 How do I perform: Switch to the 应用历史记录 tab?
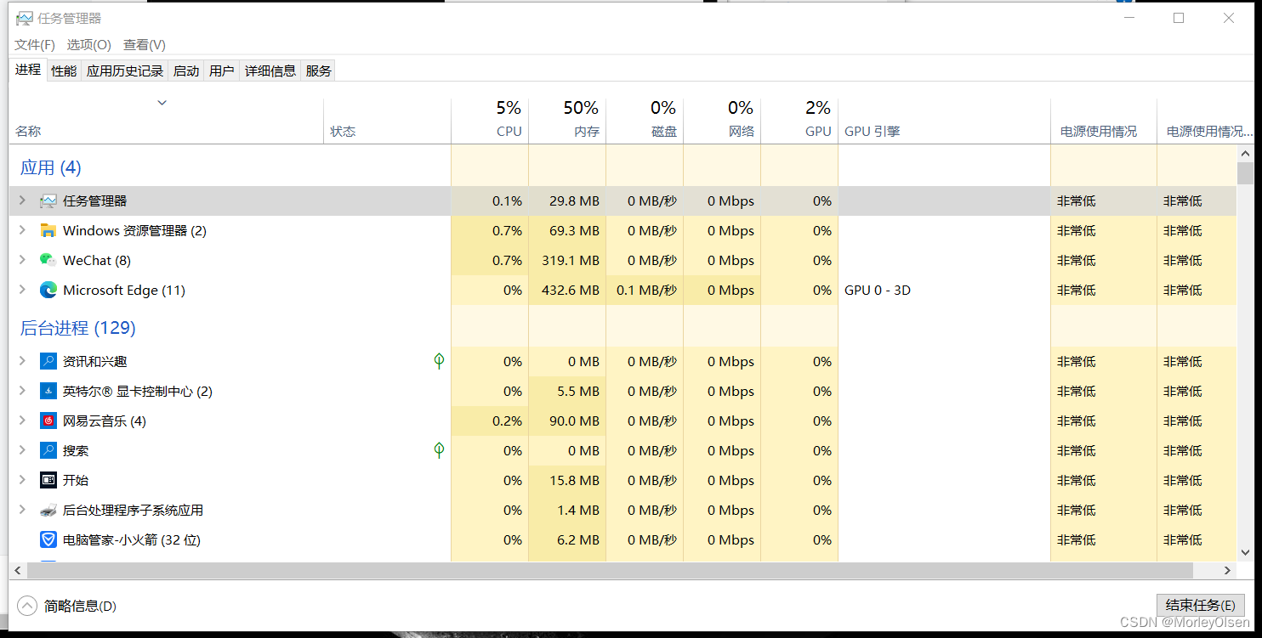pos(125,71)
